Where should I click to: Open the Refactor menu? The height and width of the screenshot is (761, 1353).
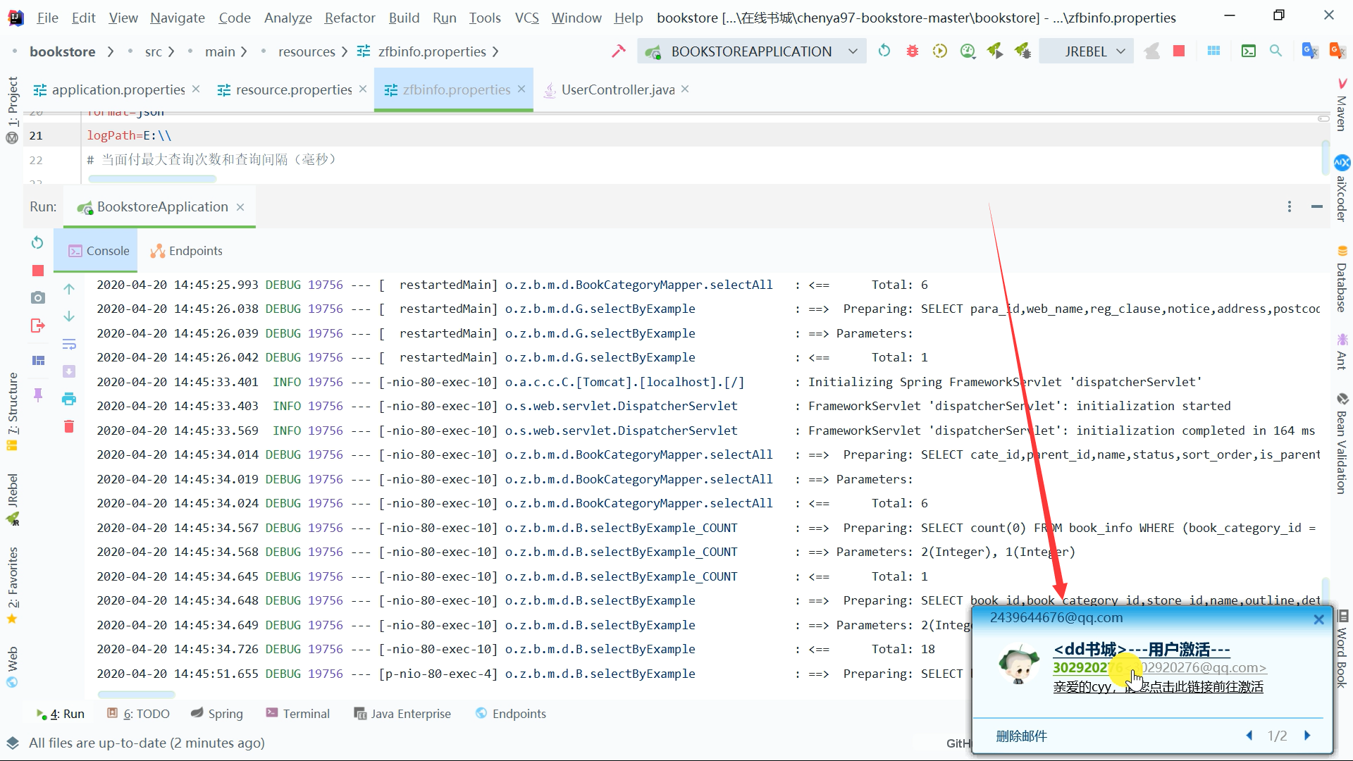click(x=350, y=18)
